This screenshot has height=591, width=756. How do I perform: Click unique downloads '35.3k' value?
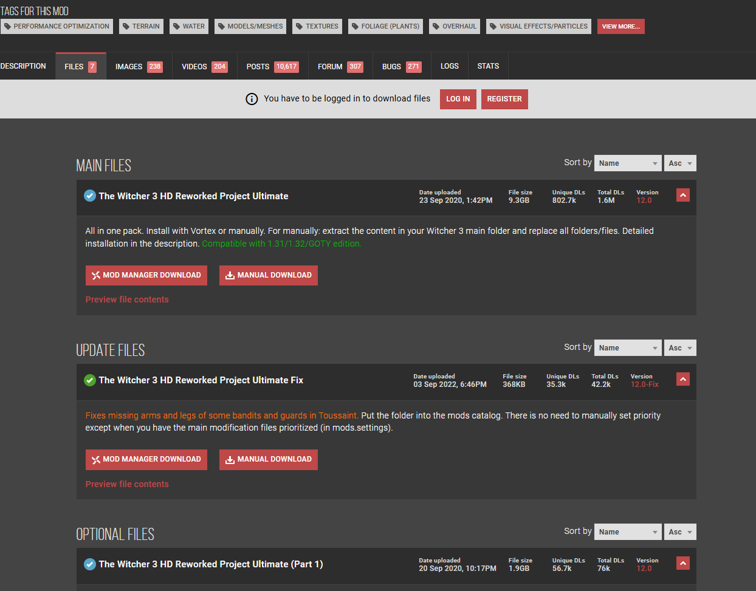click(556, 384)
